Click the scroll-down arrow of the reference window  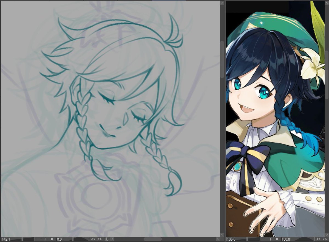pos(327,235)
